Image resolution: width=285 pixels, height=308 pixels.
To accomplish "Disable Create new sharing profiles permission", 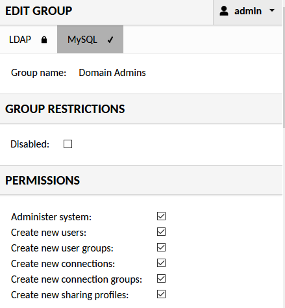I will [161, 294].
